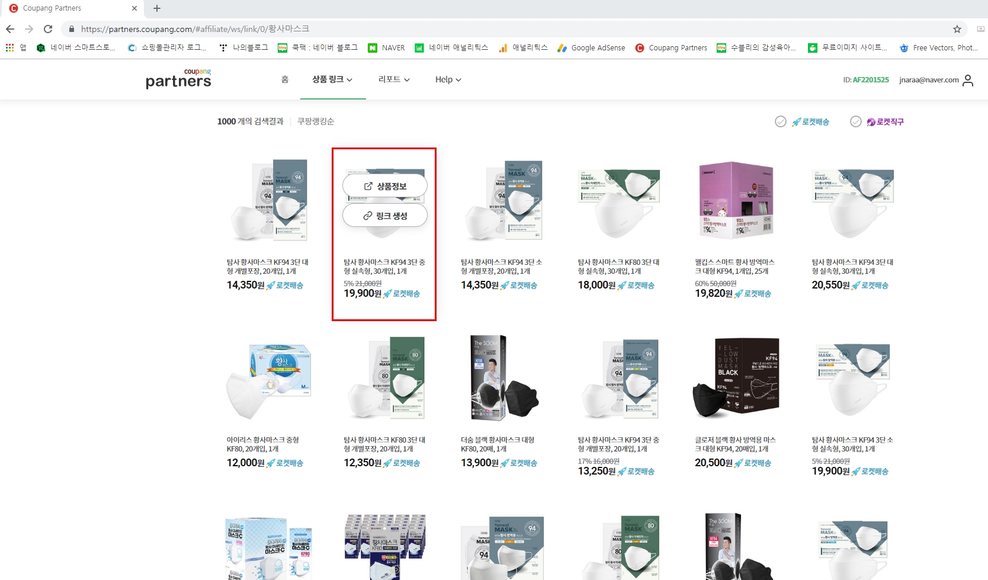Click the 쿠팡랭킹순 sort option
Screen dimensions: 988x580
pyautogui.click(x=316, y=121)
